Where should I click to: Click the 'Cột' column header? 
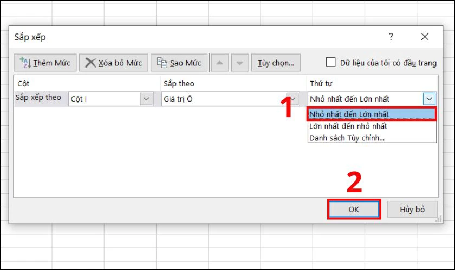[x=23, y=84]
